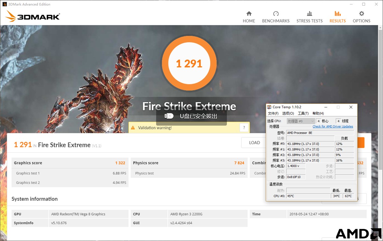Click the question mark help button
The width and height of the screenshot is (383, 241).
(244, 128)
